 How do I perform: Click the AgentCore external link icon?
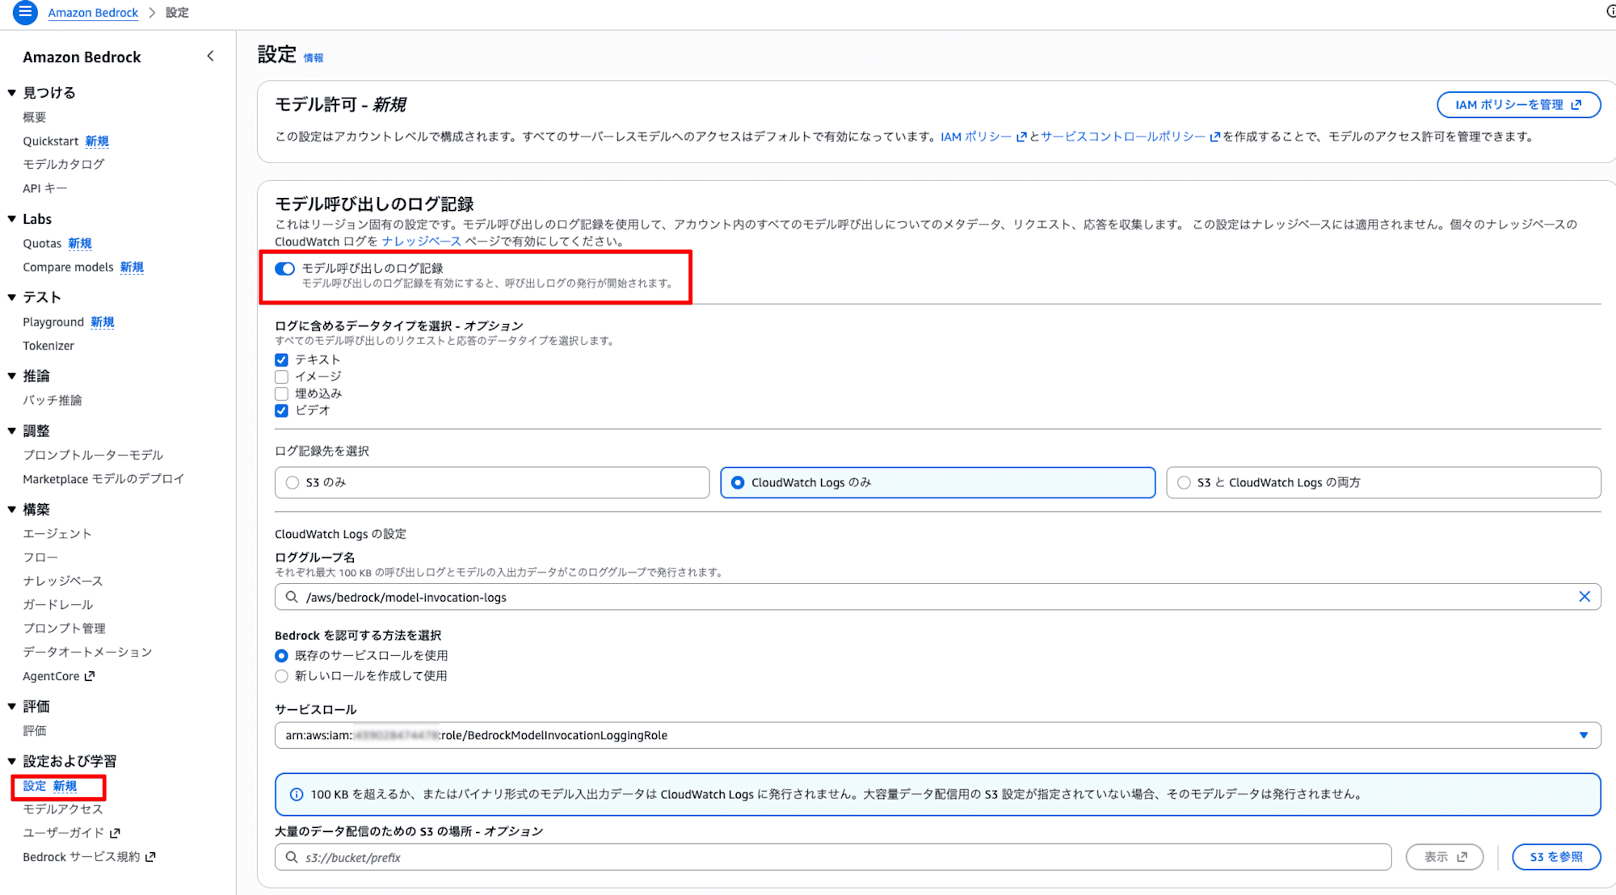pyautogui.click(x=90, y=676)
